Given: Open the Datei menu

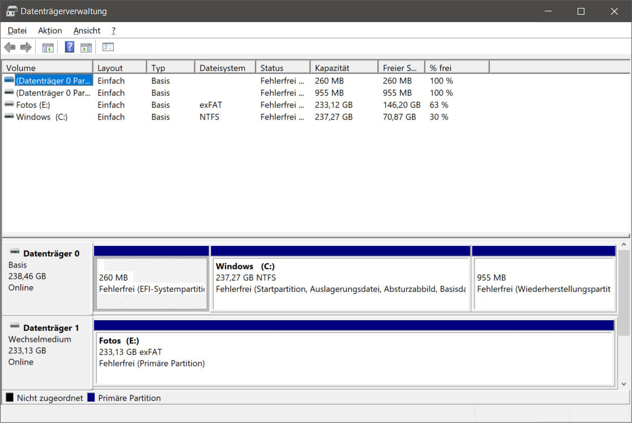Looking at the screenshot, I should tap(17, 31).
